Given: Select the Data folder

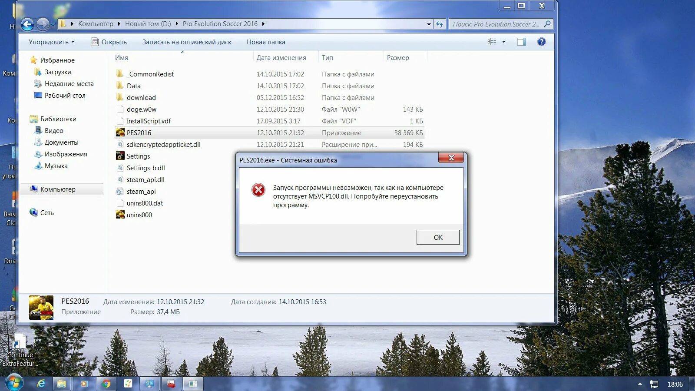Looking at the screenshot, I should 133,86.
